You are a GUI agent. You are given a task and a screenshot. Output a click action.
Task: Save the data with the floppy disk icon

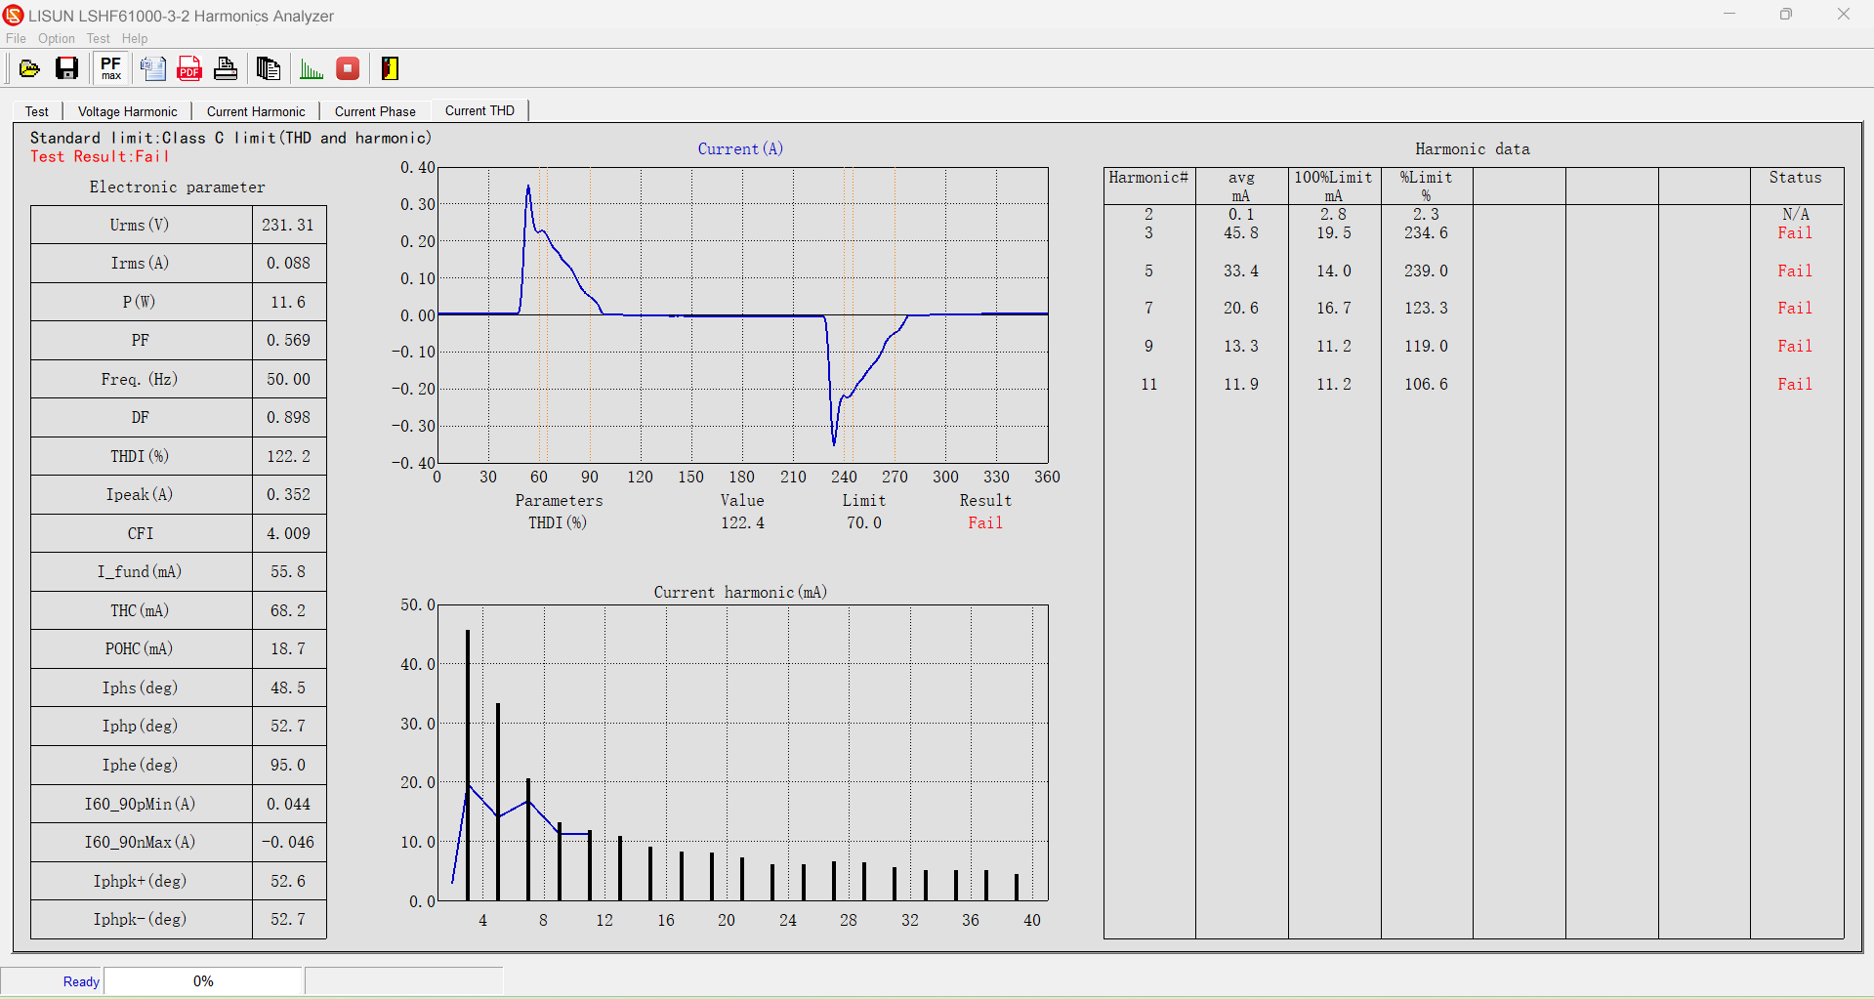[x=66, y=68]
